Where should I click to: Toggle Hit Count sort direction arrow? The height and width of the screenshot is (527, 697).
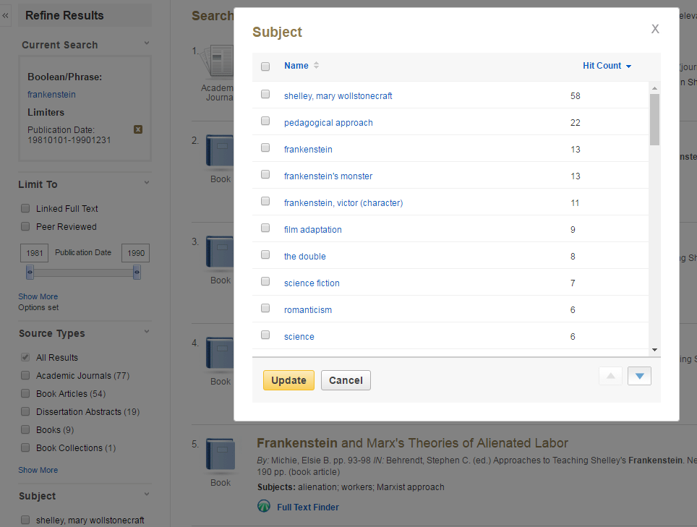tap(628, 67)
